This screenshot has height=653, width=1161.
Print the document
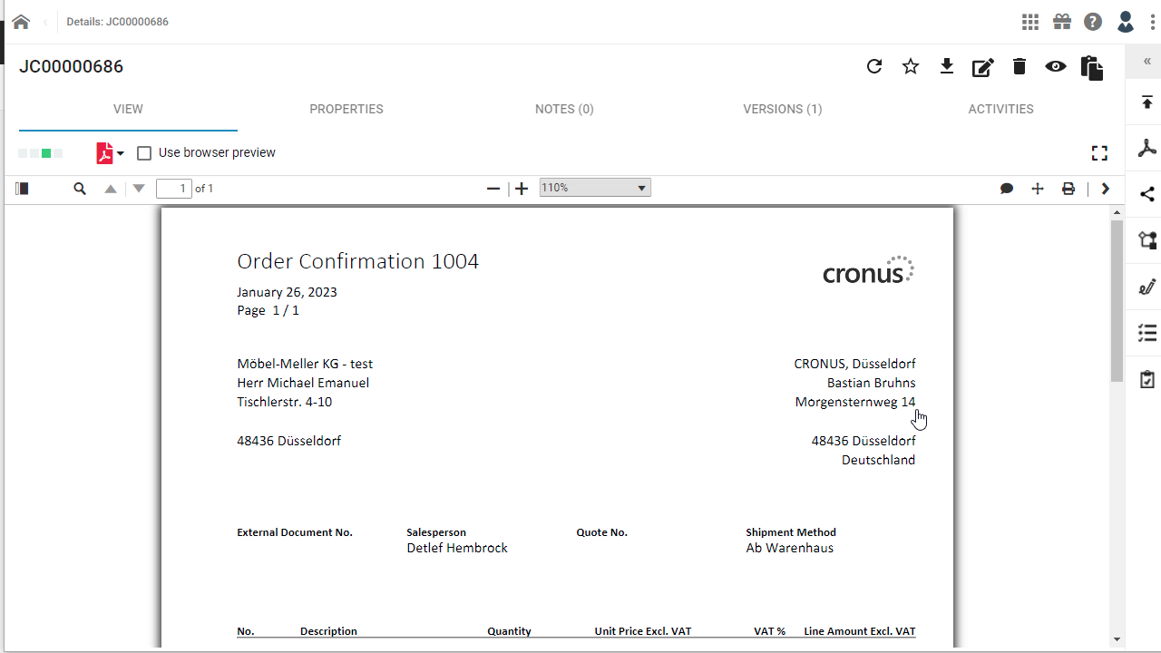[1068, 189]
